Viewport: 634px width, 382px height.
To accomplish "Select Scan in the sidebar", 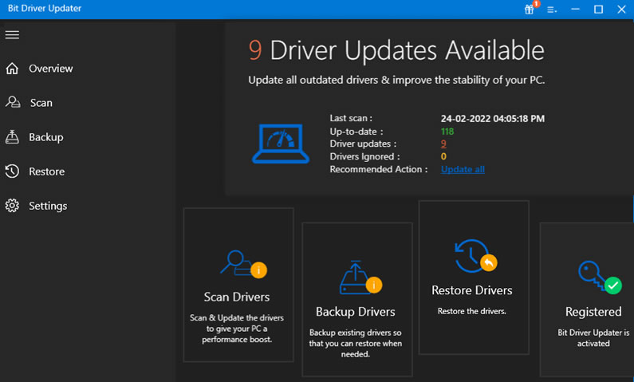I will click(x=41, y=103).
